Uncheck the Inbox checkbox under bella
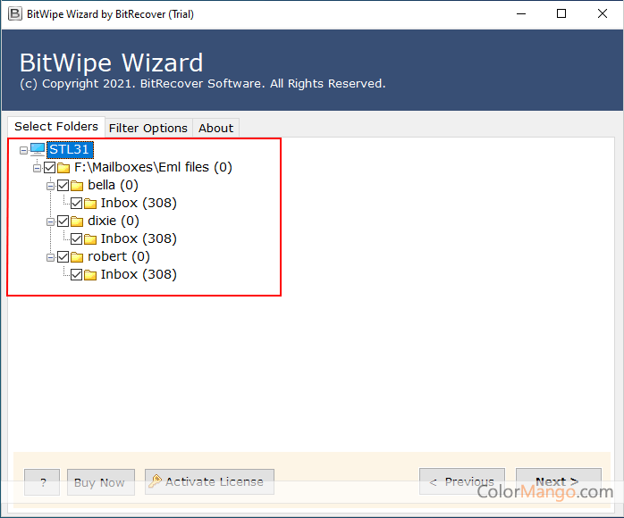 pos(76,203)
